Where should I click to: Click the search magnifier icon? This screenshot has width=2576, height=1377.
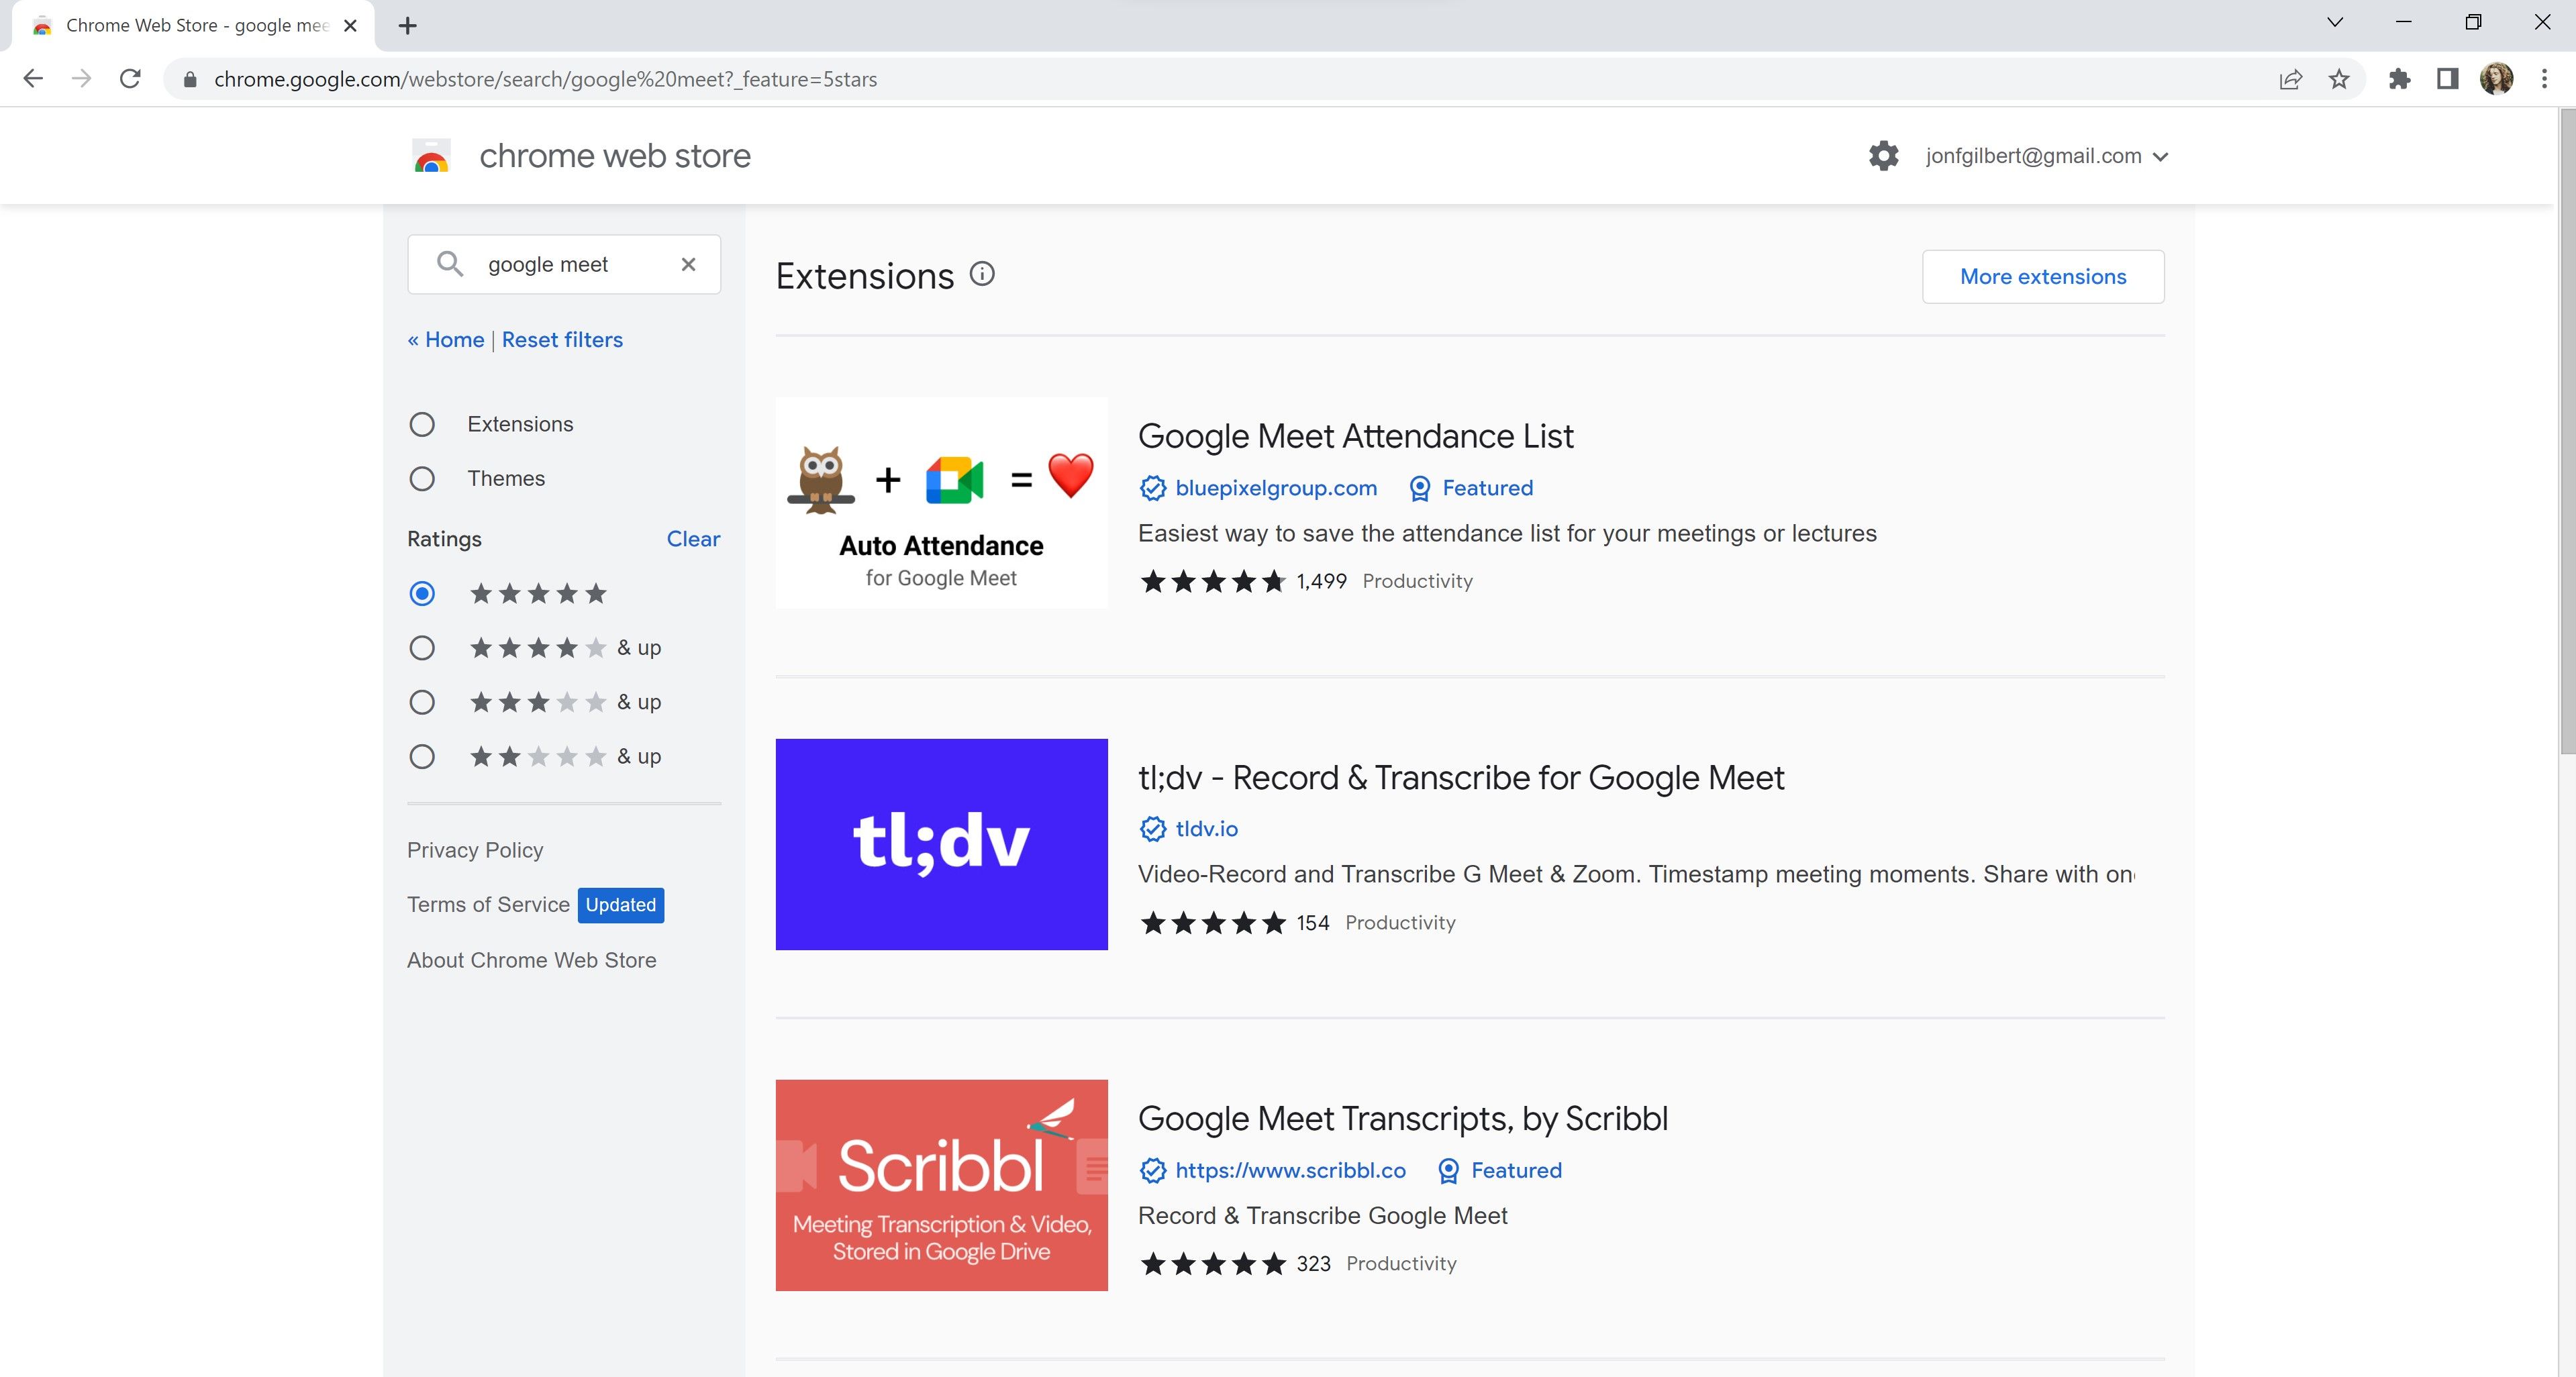coord(450,264)
